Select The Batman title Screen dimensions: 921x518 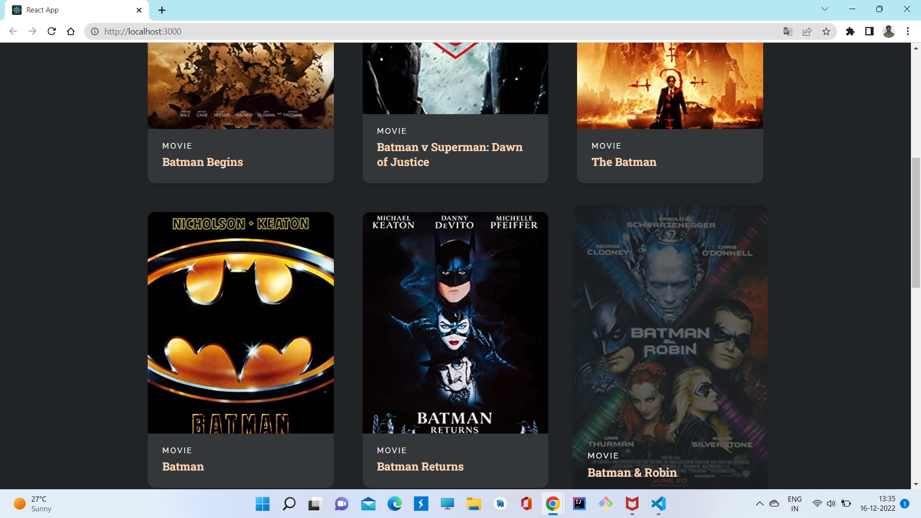[624, 162]
